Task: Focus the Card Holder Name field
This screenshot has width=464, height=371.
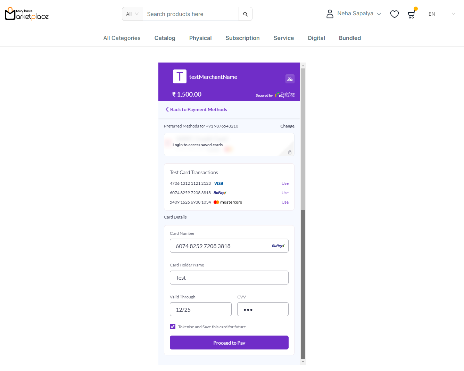Action: tap(229, 278)
